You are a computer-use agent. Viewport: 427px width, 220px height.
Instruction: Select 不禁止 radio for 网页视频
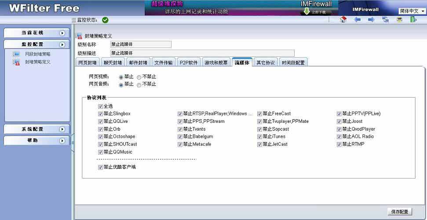coord(139,77)
